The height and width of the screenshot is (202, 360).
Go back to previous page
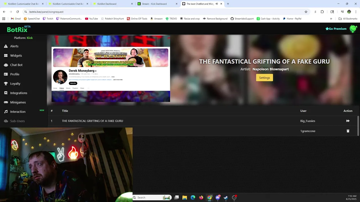coord(4,12)
